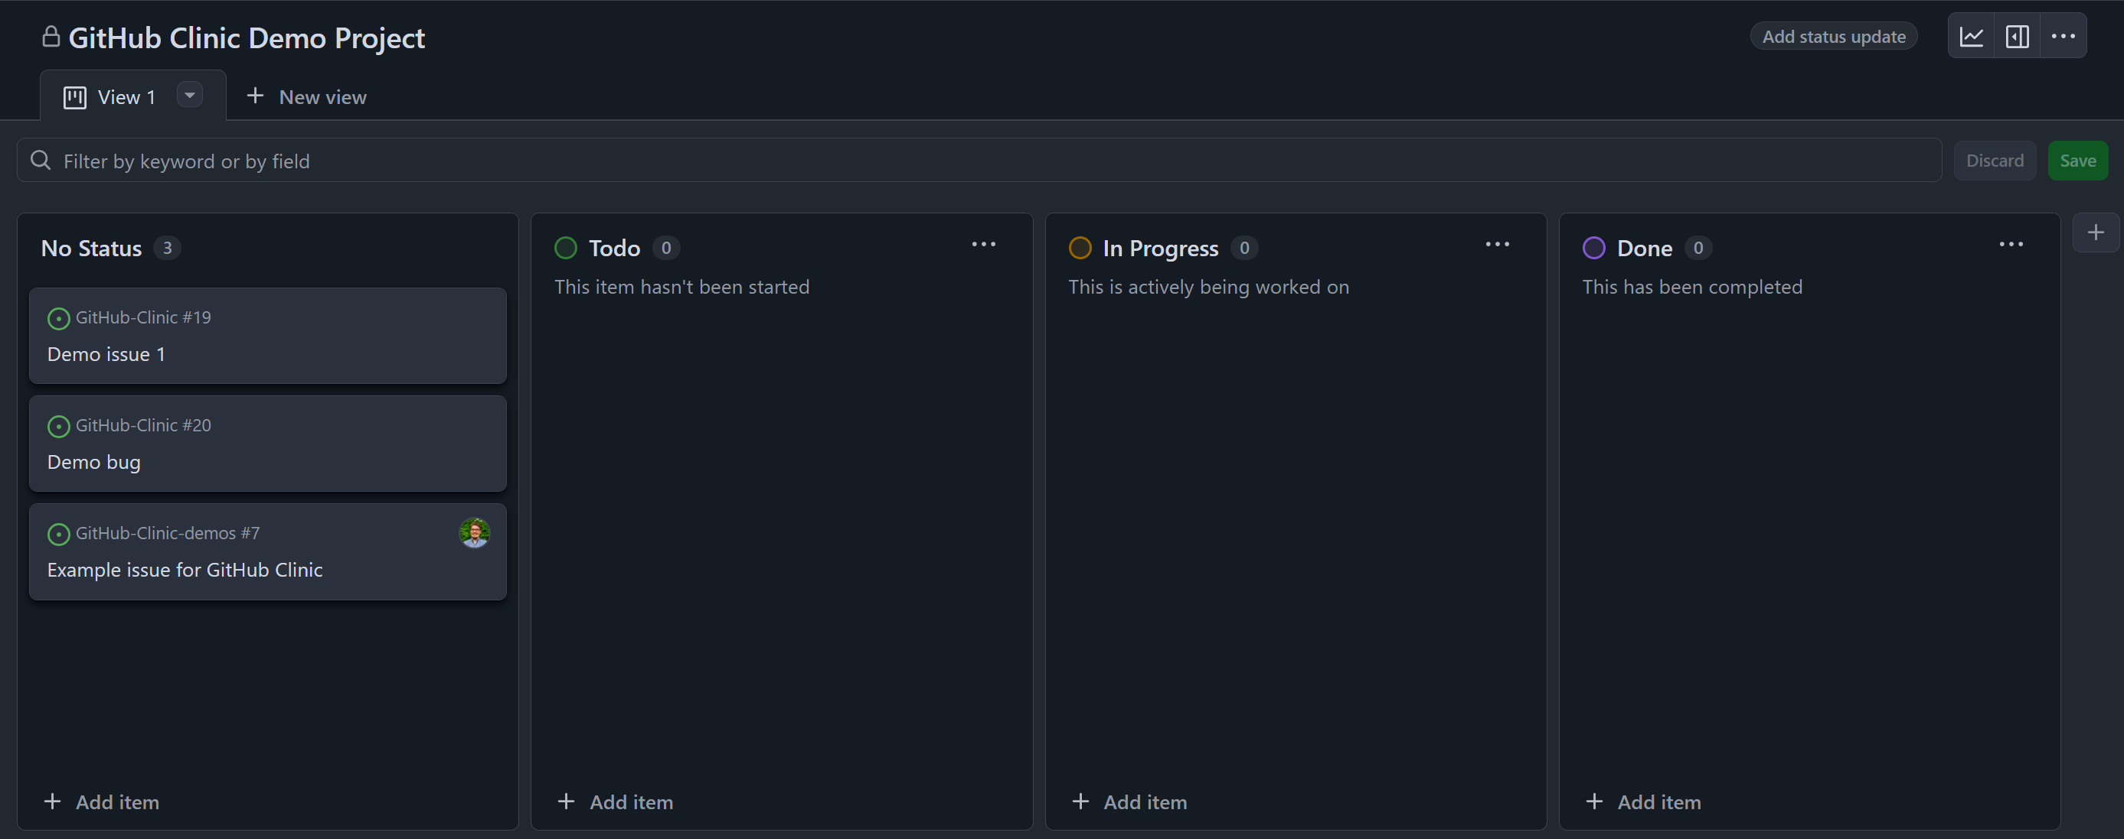Viewport: 2124px width, 839px height.
Task: Open the Done column options menu
Action: click(x=2010, y=245)
